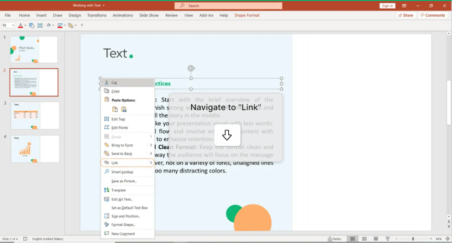
Task: Click the Font Color icon in quick toolbar
Action: coord(21,25)
